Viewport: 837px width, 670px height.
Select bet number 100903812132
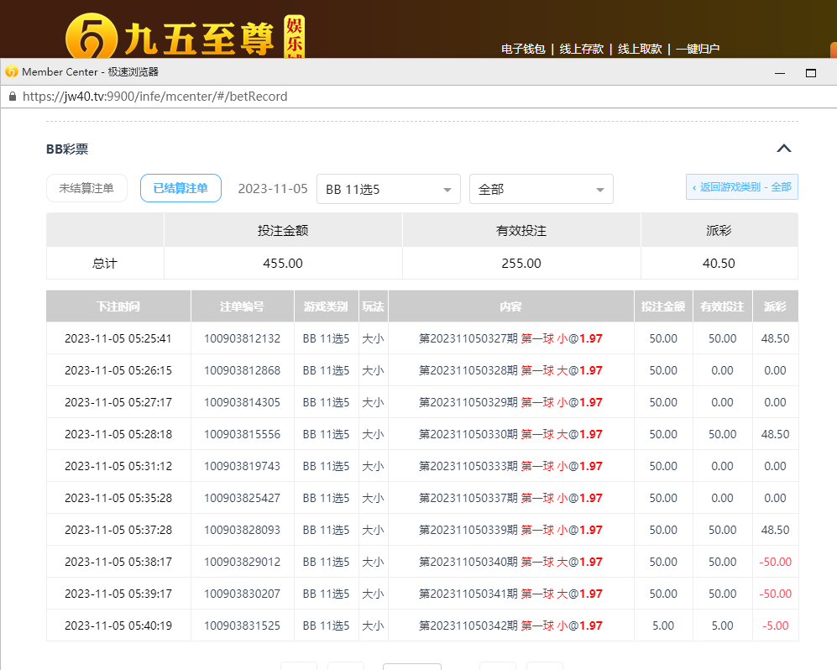(x=242, y=338)
